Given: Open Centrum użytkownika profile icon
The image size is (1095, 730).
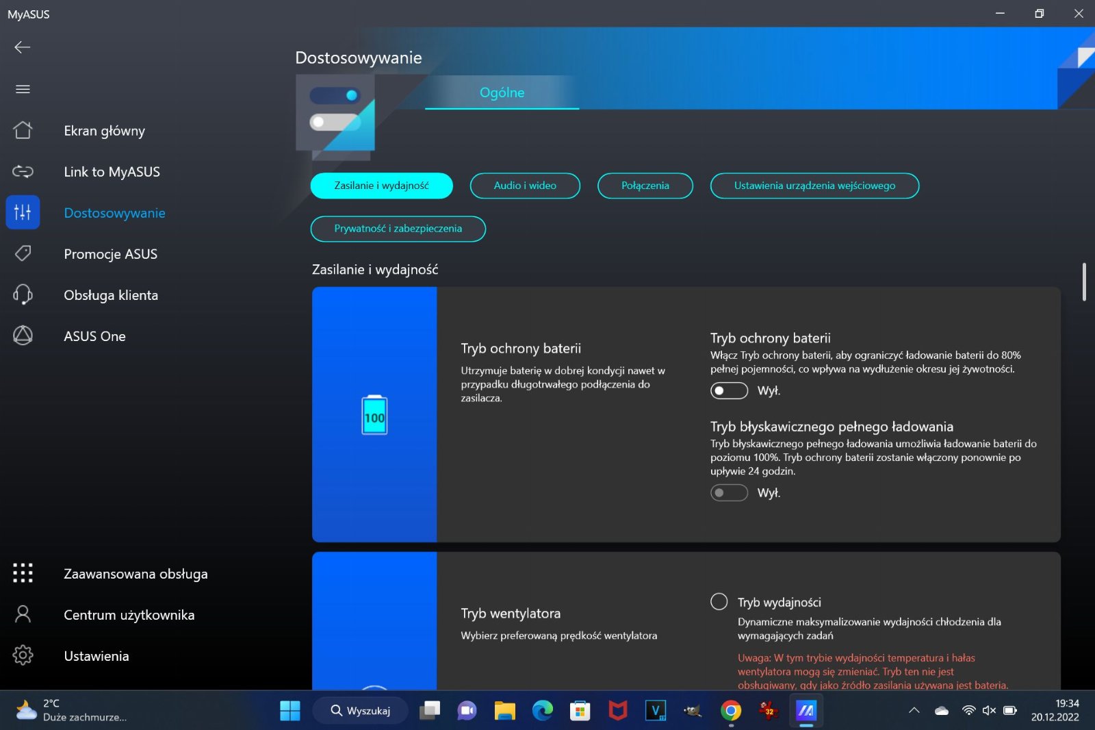Looking at the screenshot, I should 23,614.
